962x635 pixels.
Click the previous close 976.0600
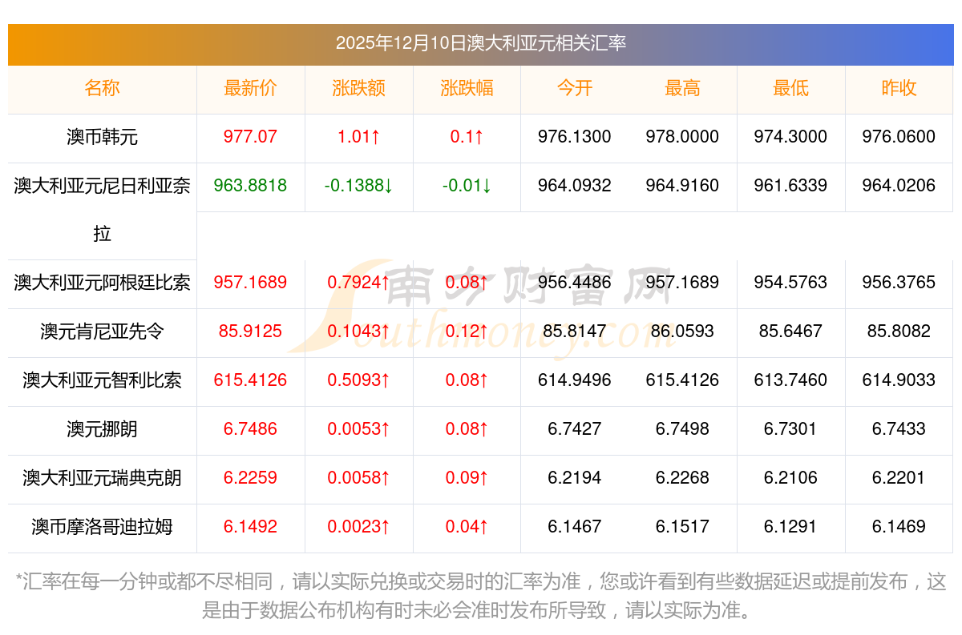[899, 137]
